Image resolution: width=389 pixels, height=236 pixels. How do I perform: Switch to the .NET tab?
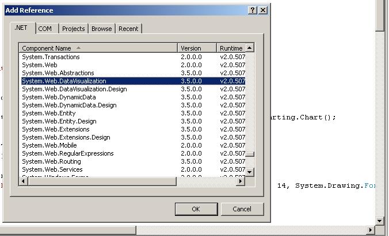click(x=22, y=28)
